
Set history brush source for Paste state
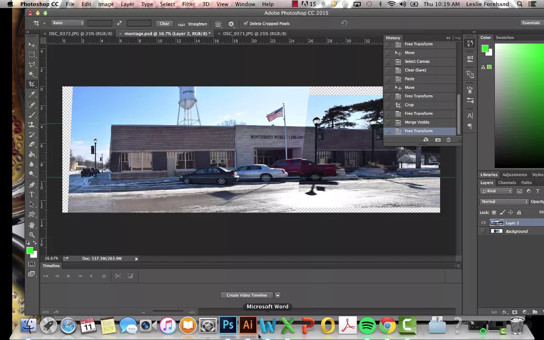(x=388, y=79)
